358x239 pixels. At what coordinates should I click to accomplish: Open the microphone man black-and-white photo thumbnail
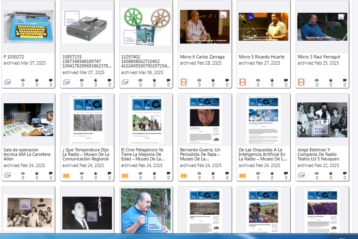tap(87, 213)
